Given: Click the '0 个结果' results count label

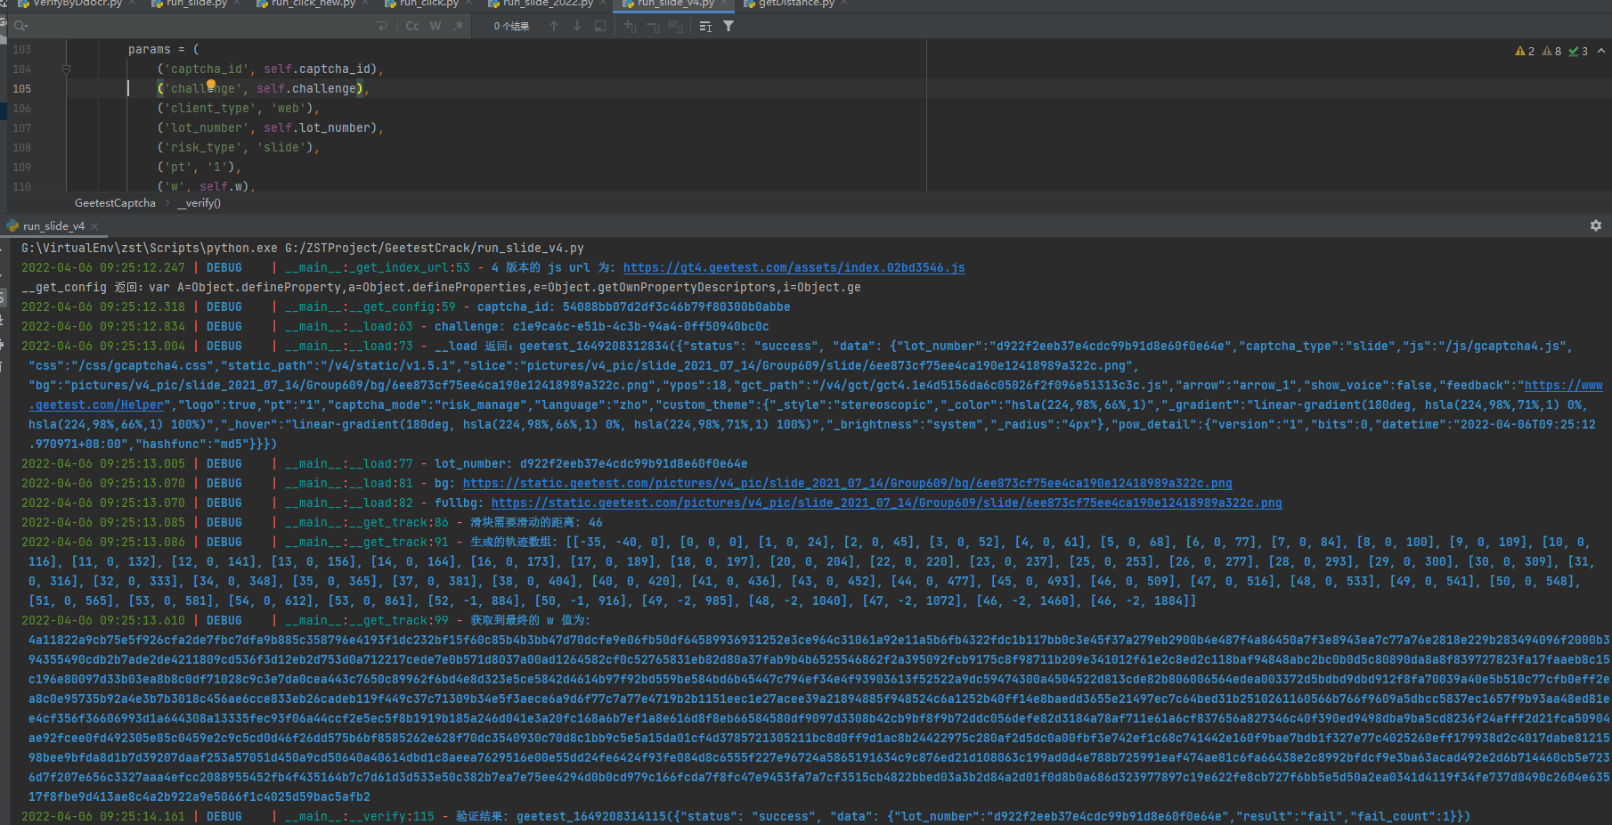Looking at the screenshot, I should click(x=511, y=26).
